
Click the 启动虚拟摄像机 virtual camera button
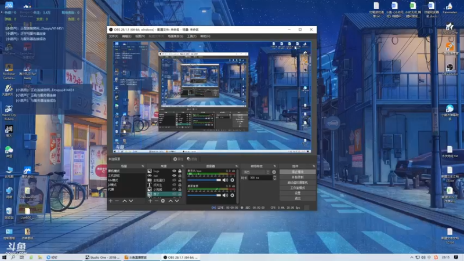(x=298, y=183)
